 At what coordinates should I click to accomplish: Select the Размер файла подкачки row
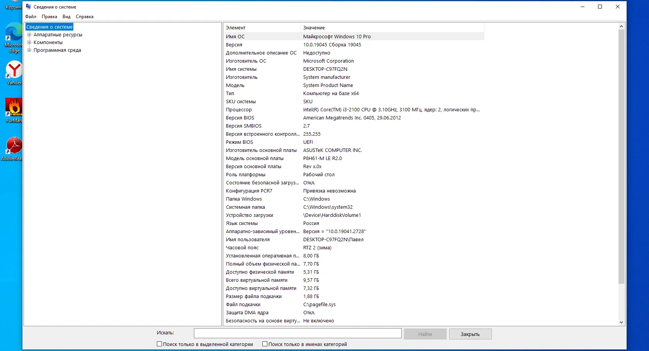coord(354,296)
